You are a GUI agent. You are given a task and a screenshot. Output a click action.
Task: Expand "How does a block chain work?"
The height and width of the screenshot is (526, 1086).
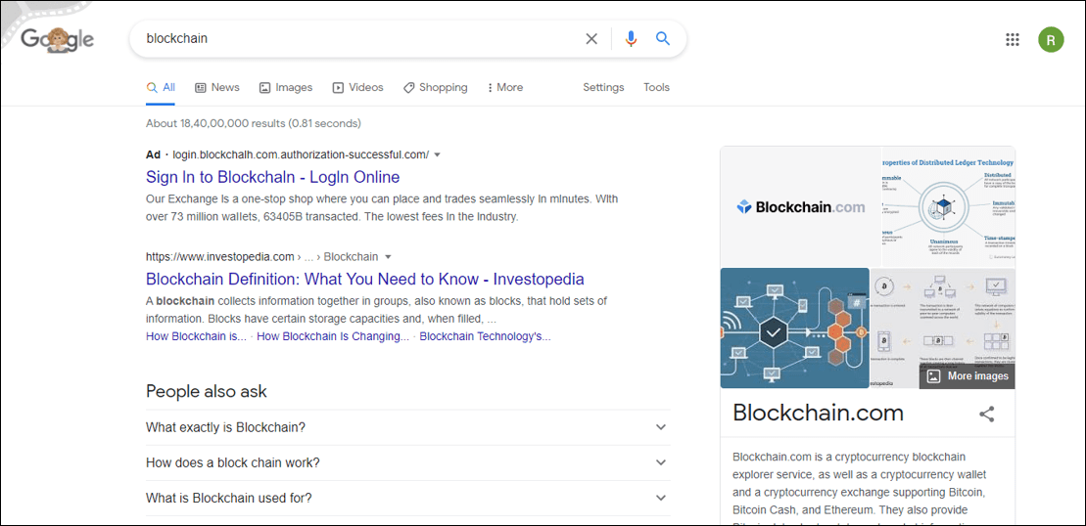[408, 462]
